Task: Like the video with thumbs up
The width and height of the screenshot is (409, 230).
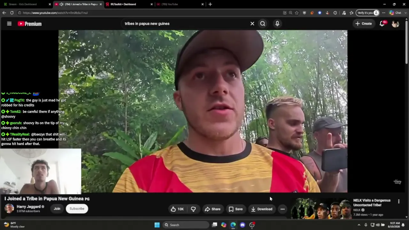Action: point(177,209)
